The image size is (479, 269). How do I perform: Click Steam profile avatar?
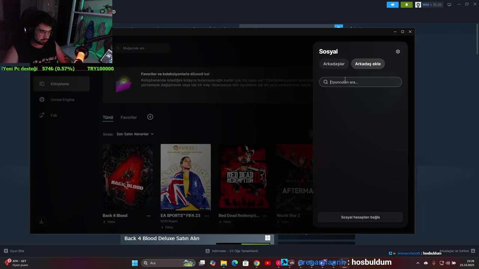418,4
